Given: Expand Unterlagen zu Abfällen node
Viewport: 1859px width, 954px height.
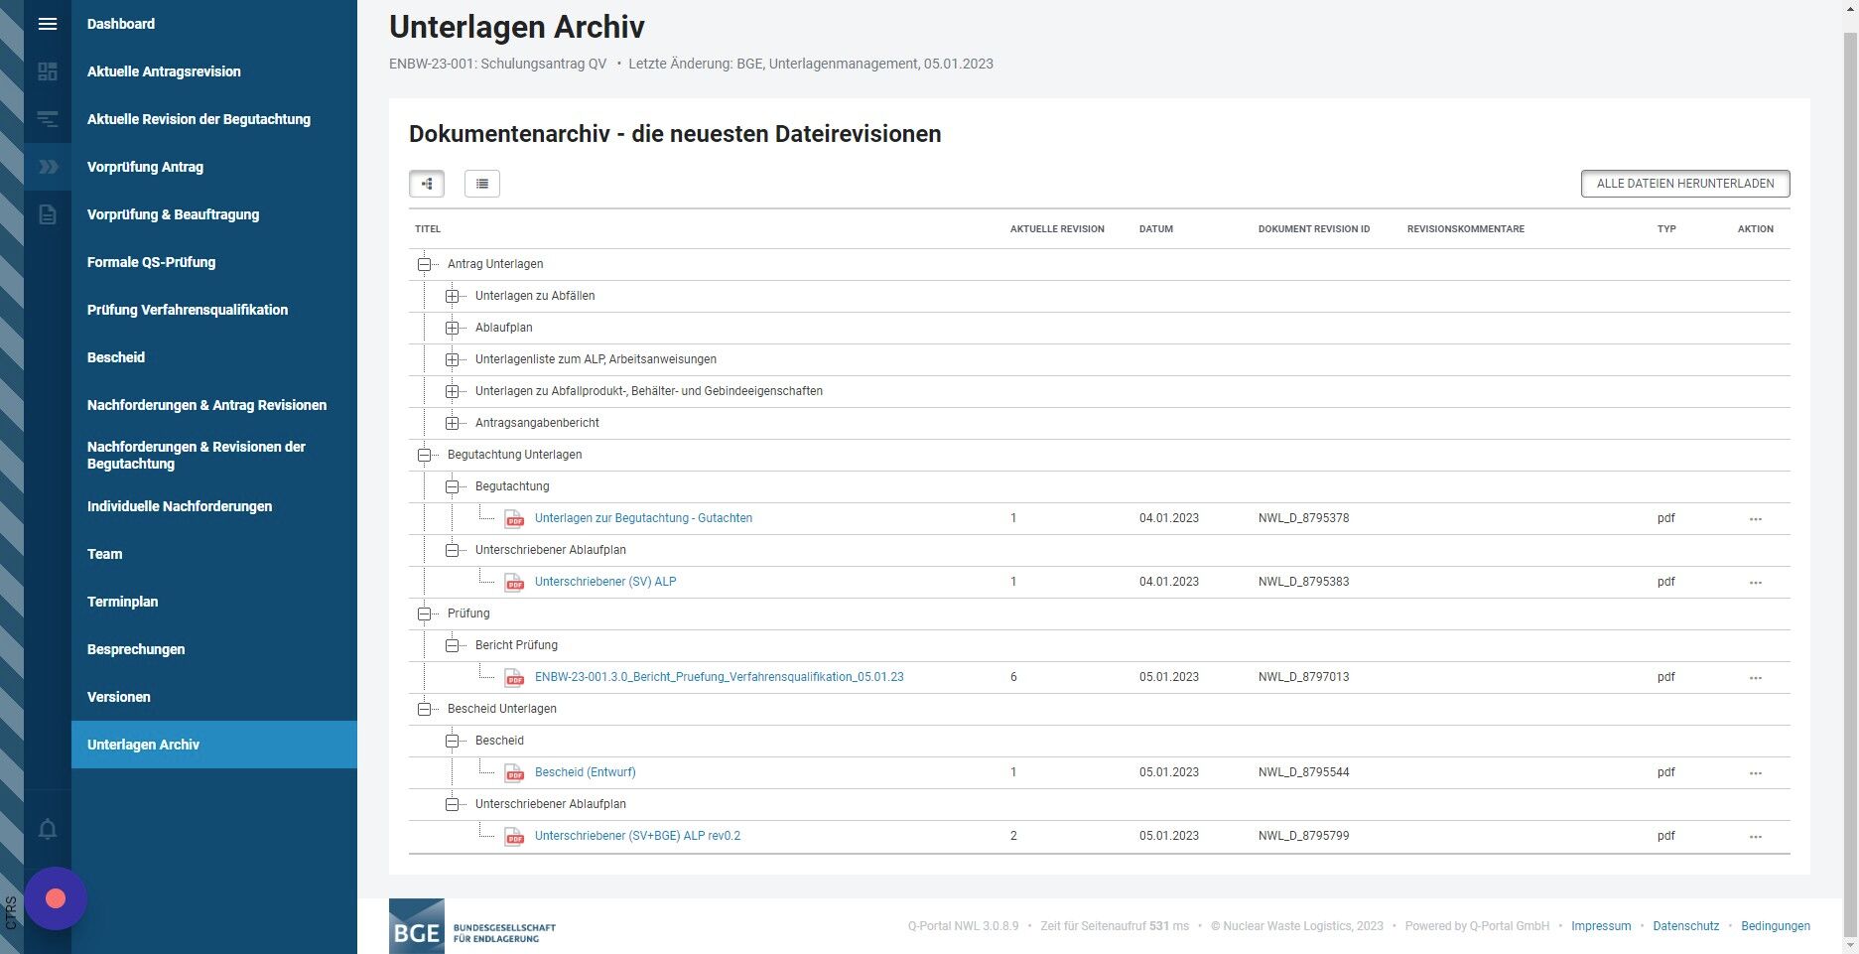Looking at the screenshot, I should coord(452,296).
